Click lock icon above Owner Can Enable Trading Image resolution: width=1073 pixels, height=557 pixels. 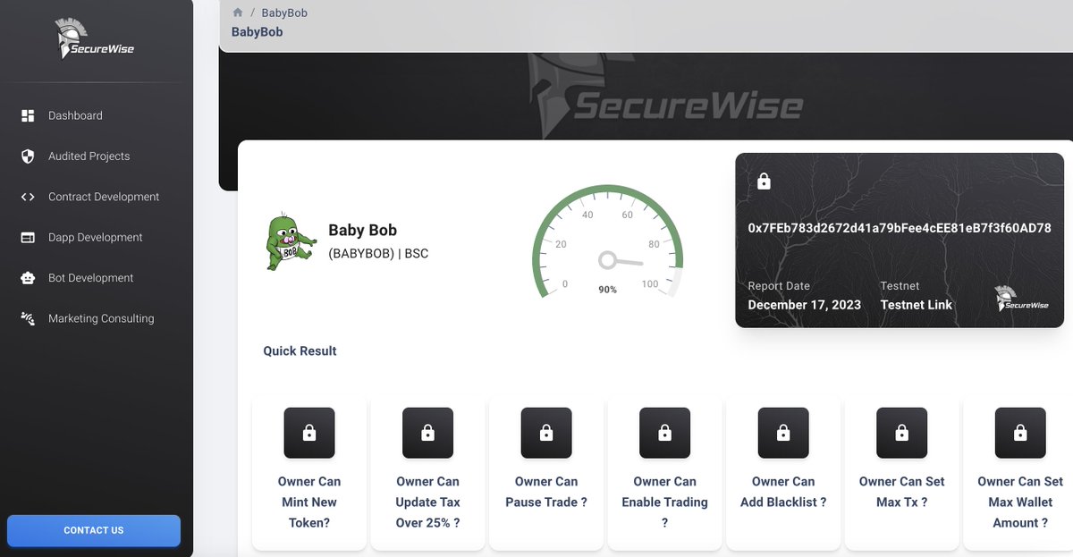pos(664,434)
